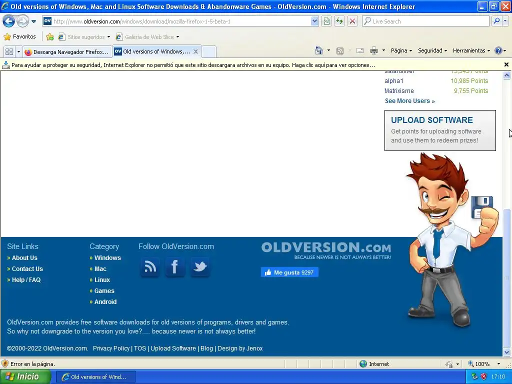
Task: Open the Favoritos panel
Action: click(19, 36)
